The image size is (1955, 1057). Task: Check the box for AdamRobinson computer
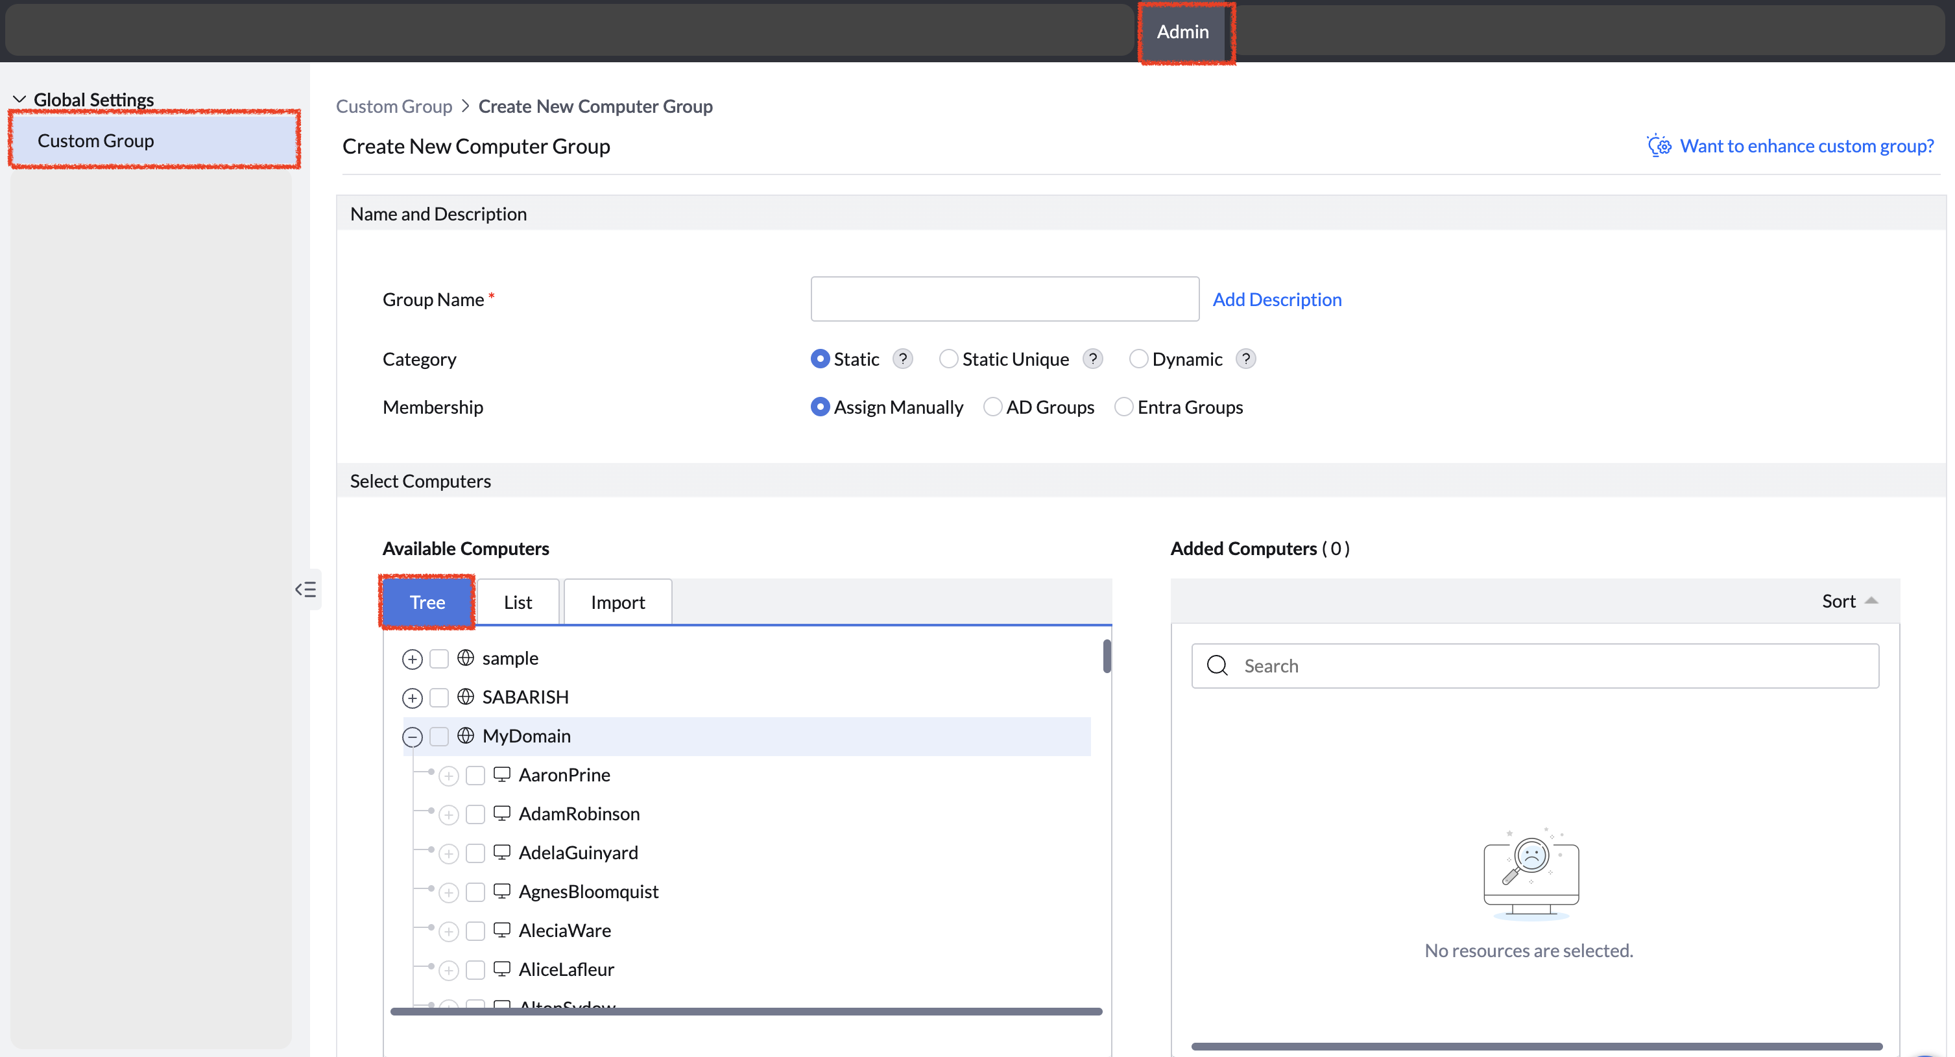click(x=476, y=814)
